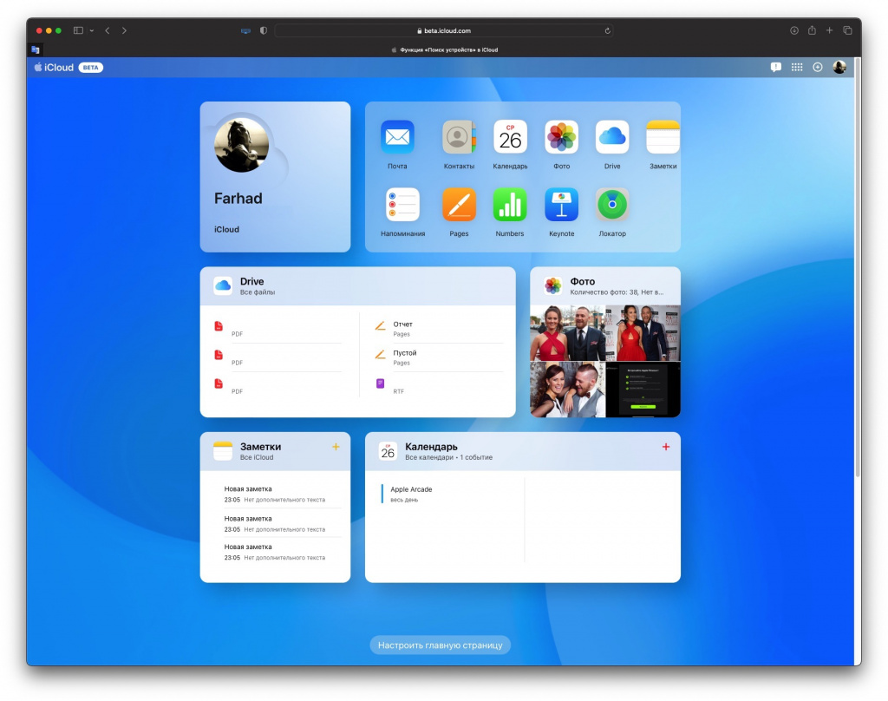Open the RTF file in the Drive widget

pos(438,386)
